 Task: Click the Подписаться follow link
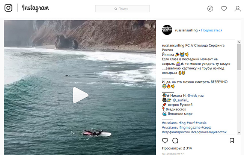[211, 30]
